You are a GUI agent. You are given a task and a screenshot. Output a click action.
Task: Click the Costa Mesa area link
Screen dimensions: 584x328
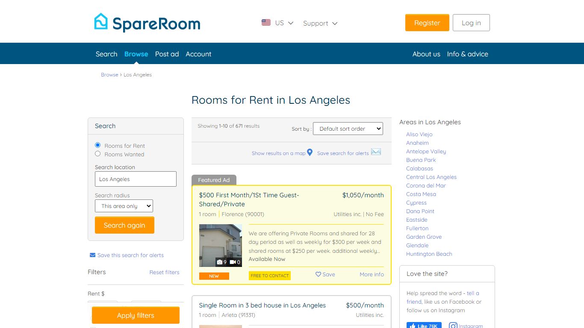(x=421, y=194)
